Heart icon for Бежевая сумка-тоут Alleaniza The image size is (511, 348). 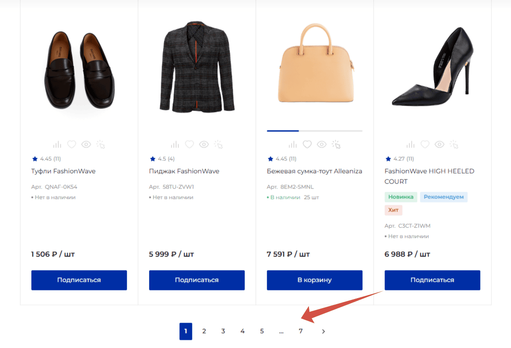307,144
